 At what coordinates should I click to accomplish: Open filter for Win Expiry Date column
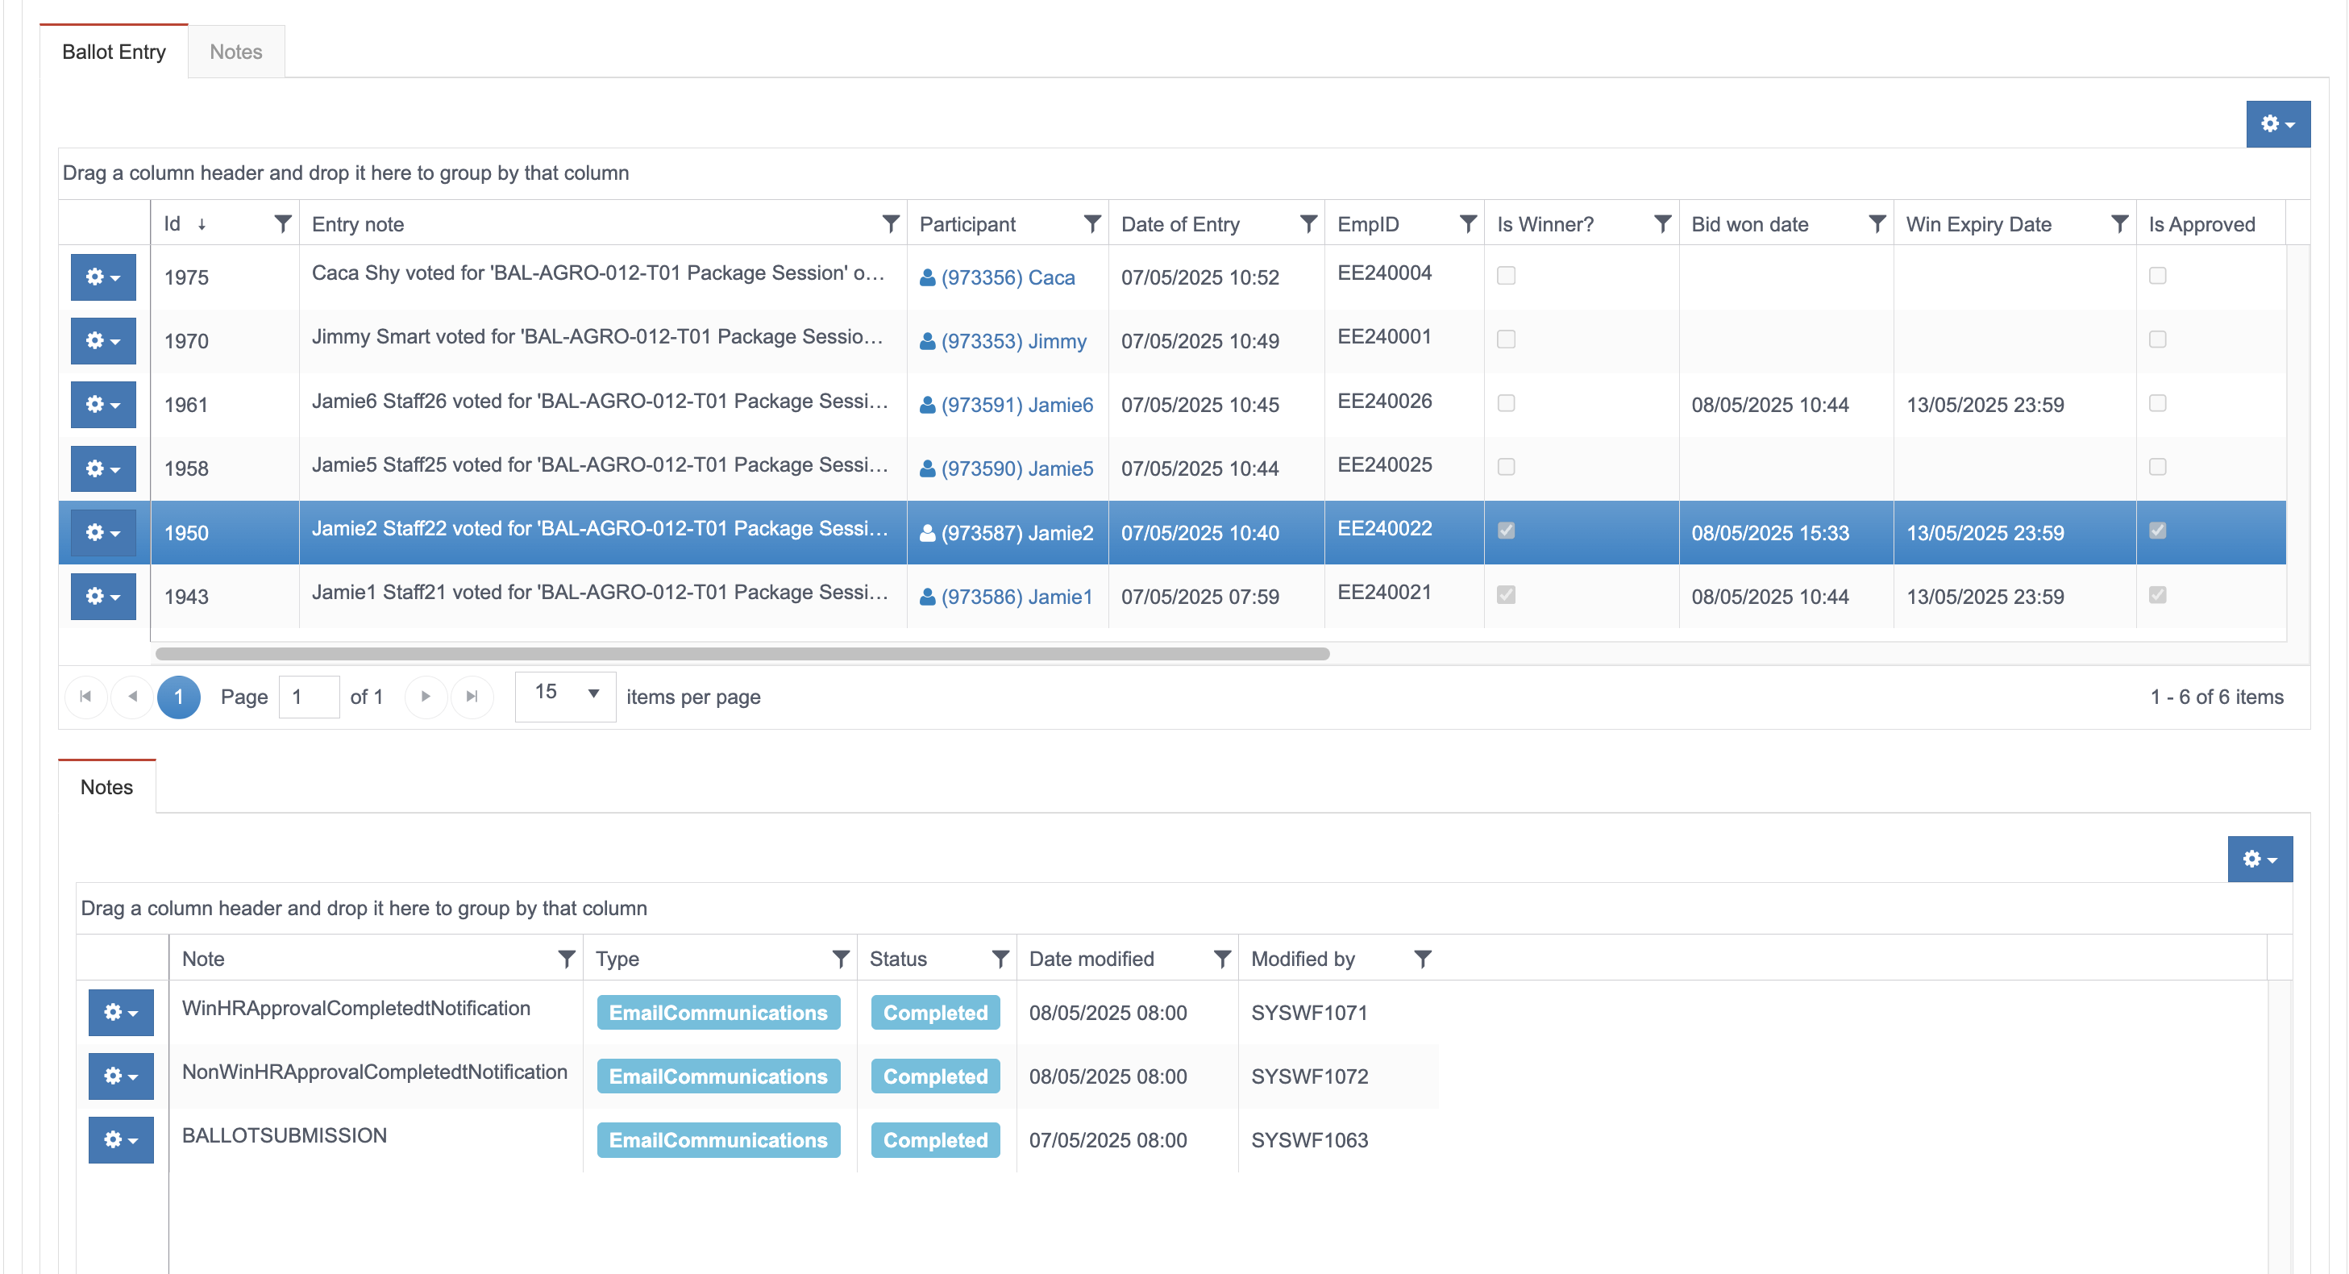pyautogui.click(x=2119, y=223)
